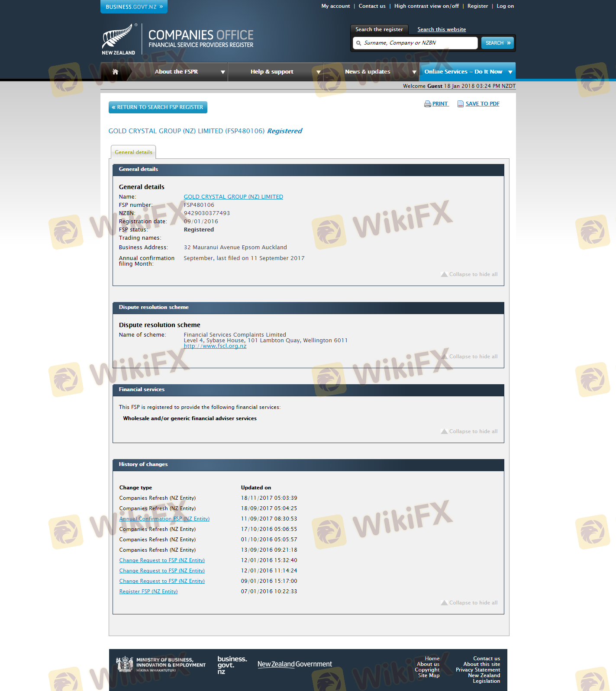Screen dimensions: 616x691
Task: Open the www.fscl.org.nz link
Action: (215, 346)
